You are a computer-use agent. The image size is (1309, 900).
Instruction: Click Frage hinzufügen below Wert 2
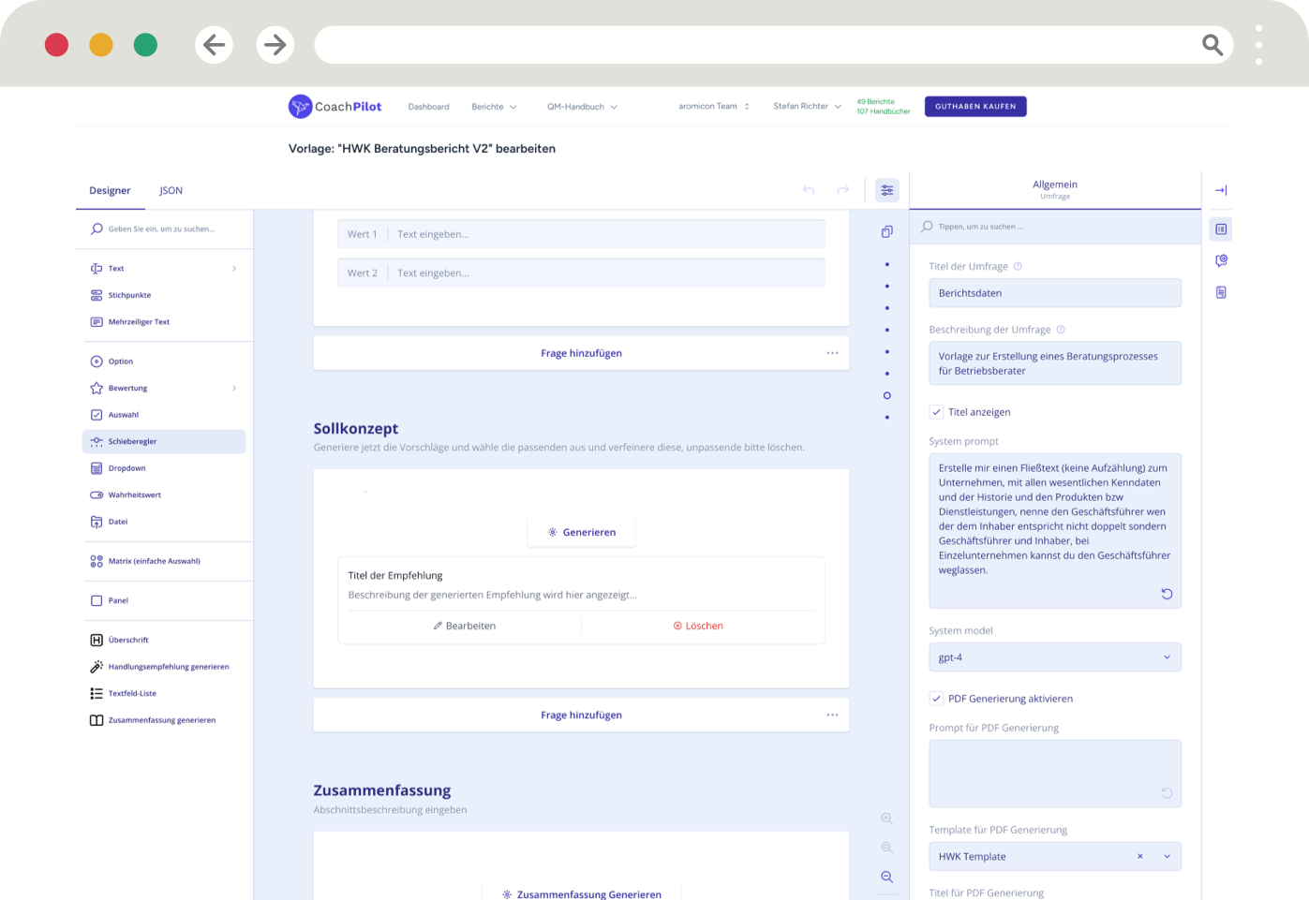coord(581,353)
